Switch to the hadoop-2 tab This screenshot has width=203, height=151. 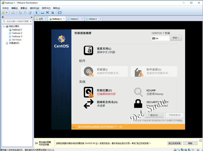pyautogui.click(x=74, y=19)
